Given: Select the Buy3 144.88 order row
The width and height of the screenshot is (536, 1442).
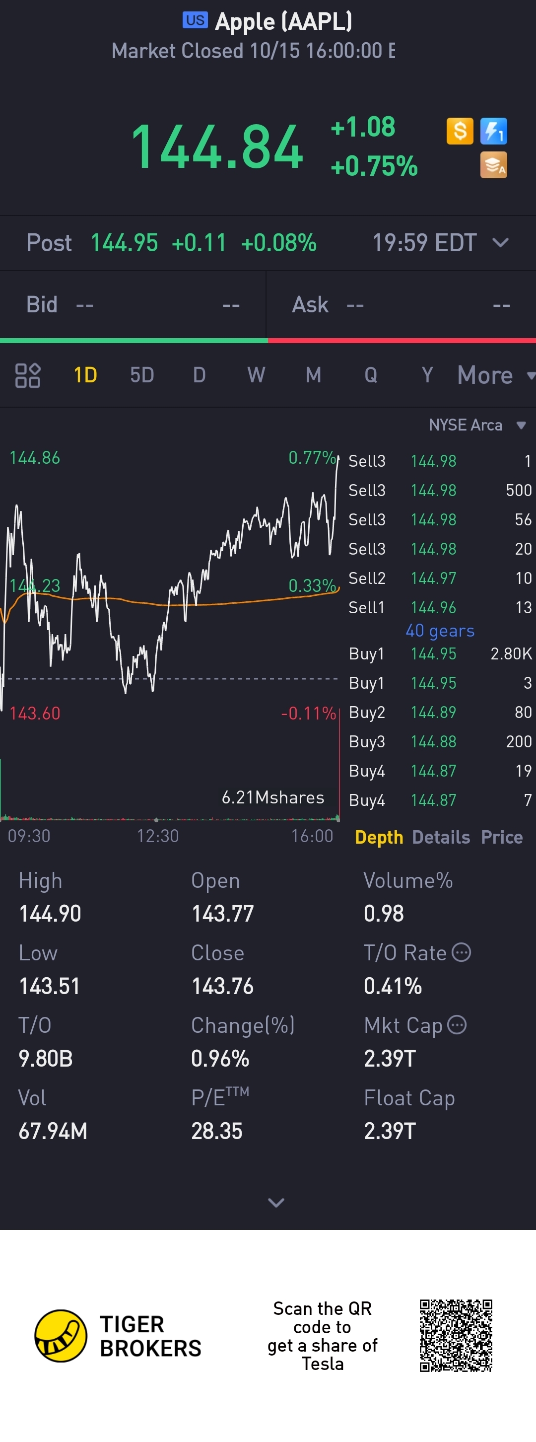Looking at the screenshot, I should 440,742.
